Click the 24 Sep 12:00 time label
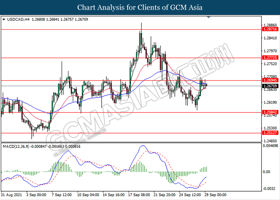 pyautogui.click(x=190, y=195)
